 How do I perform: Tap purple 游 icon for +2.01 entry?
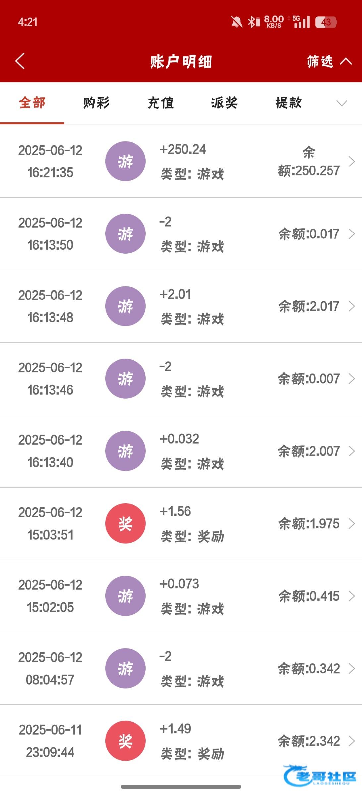point(125,306)
